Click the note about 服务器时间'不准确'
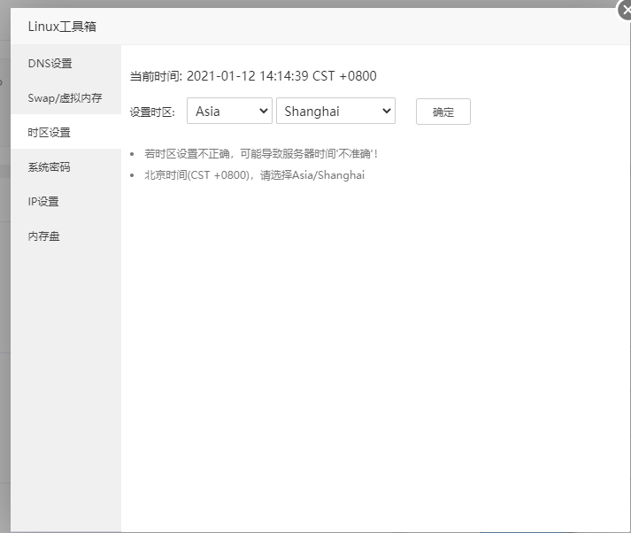The height and width of the screenshot is (533, 631). coord(261,154)
